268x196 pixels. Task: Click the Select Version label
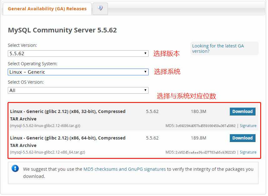(x=23, y=45)
